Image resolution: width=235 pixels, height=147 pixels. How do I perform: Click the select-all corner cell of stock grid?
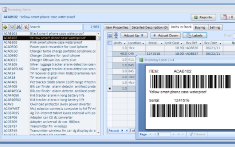[110, 43]
